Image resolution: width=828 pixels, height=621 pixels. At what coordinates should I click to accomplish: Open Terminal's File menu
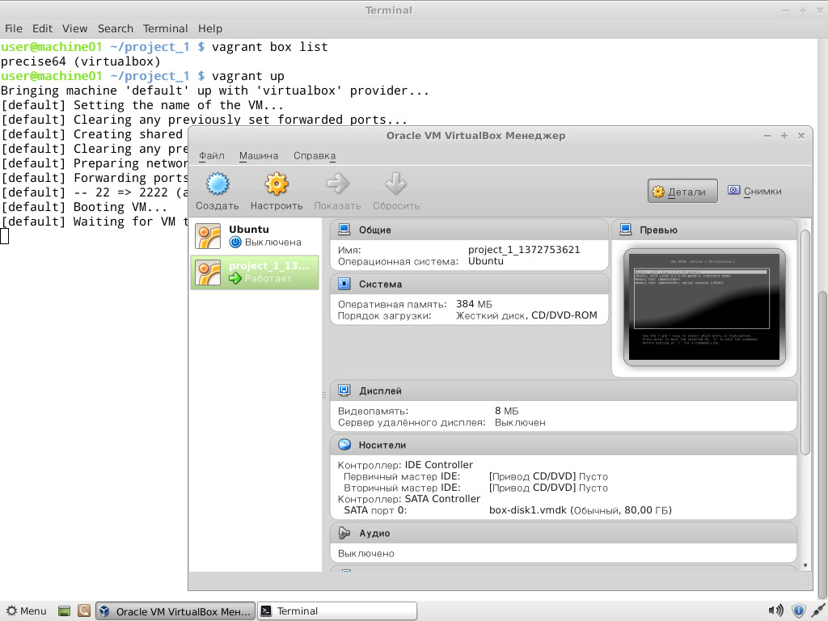coord(14,28)
